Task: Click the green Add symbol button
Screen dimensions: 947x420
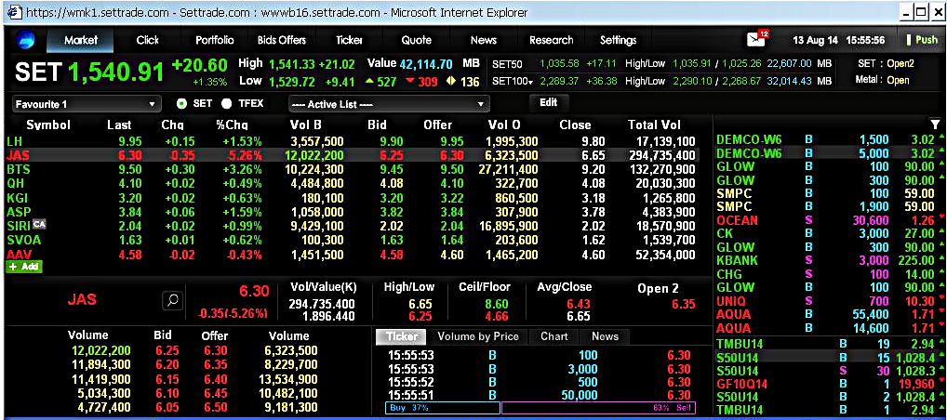Action: click(x=24, y=266)
